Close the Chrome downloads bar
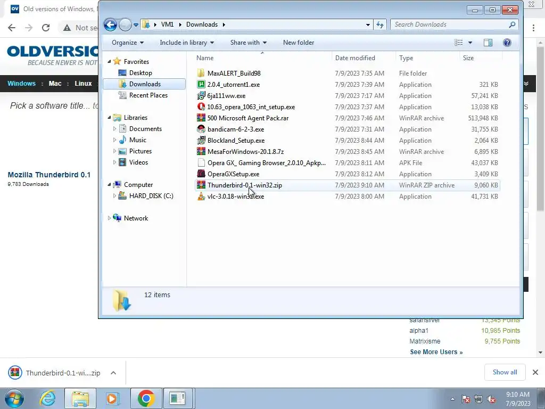 [x=535, y=372]
